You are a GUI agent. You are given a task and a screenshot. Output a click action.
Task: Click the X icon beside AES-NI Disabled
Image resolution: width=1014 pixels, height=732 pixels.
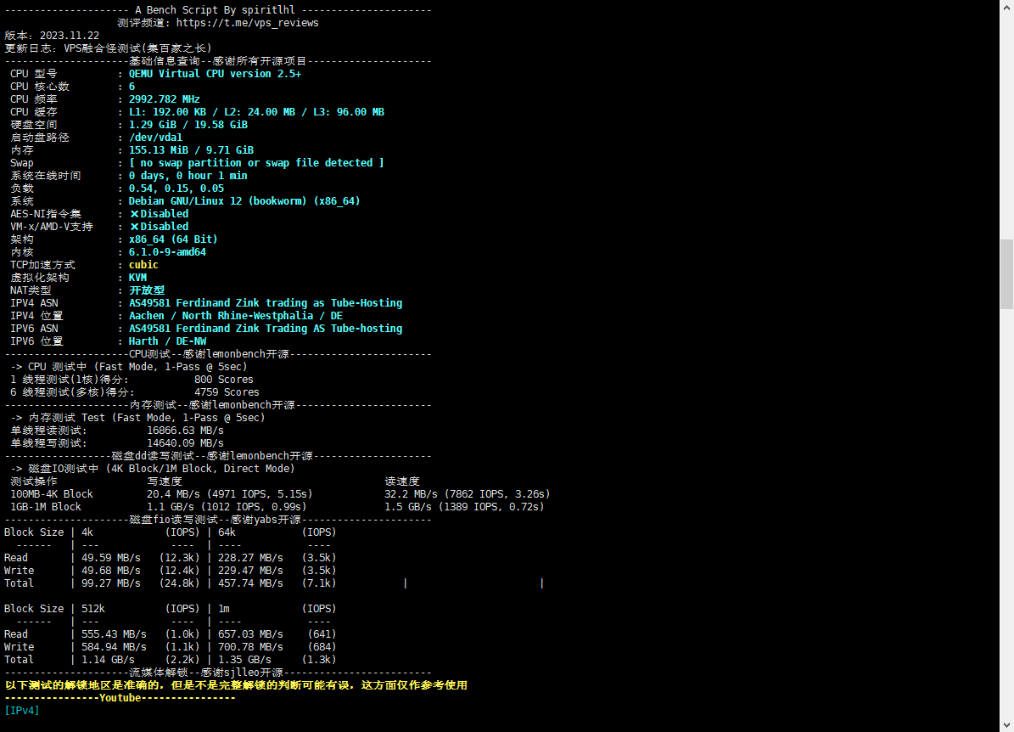tap(134, 214)
